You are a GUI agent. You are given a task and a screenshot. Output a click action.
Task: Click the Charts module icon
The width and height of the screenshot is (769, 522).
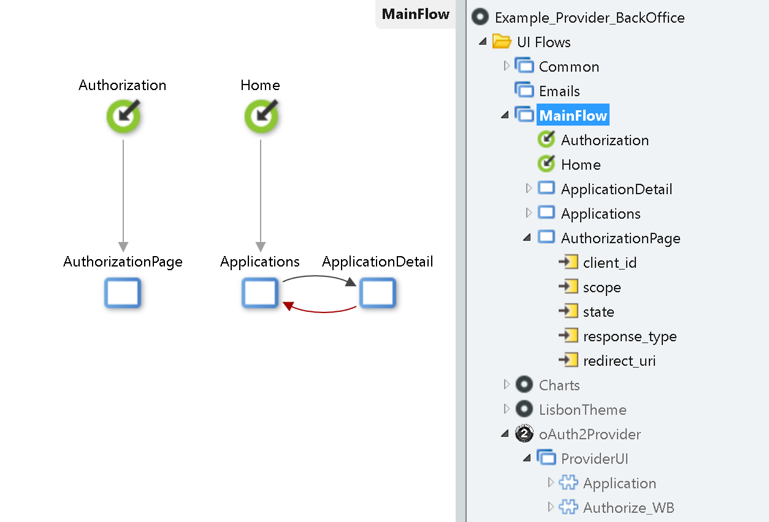[x=524, y=385]
